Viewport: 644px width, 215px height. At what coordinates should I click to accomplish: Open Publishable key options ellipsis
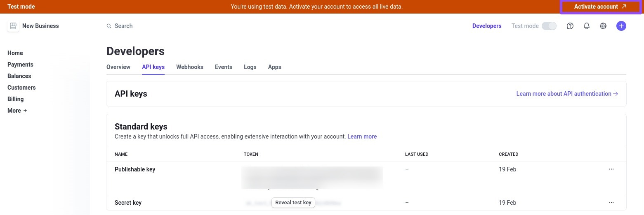tap(611, 169)
